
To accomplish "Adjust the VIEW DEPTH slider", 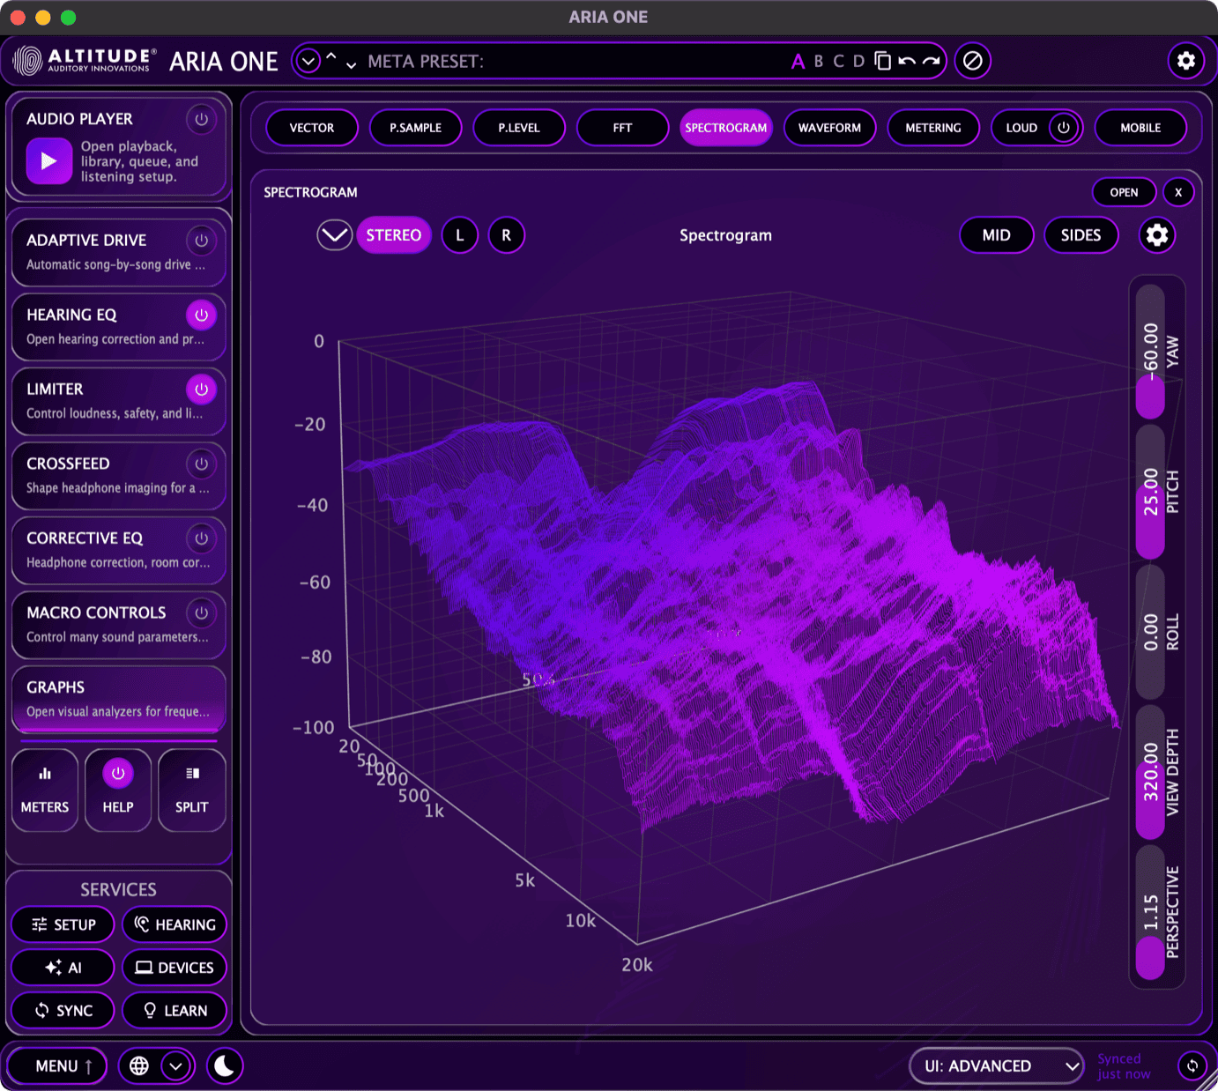I will coord(1150,772).
